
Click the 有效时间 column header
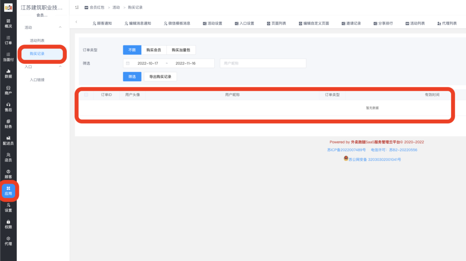(432, 95)
